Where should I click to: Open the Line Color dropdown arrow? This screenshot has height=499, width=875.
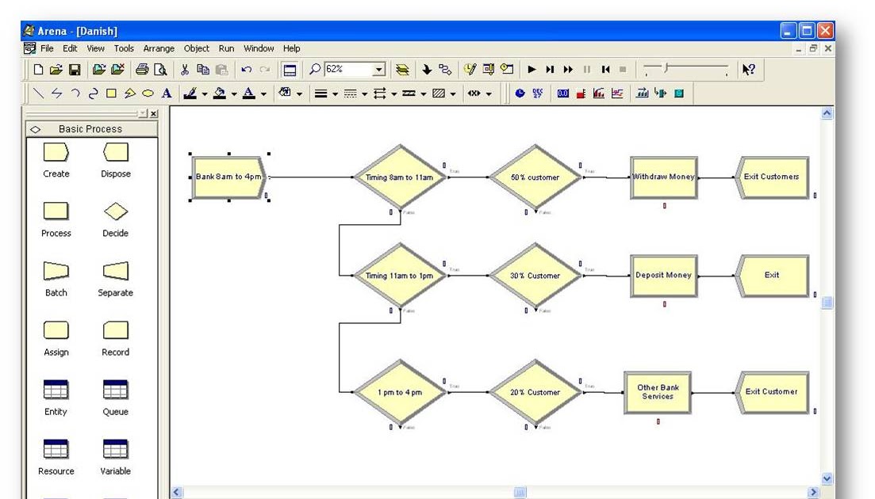(205, 93)
